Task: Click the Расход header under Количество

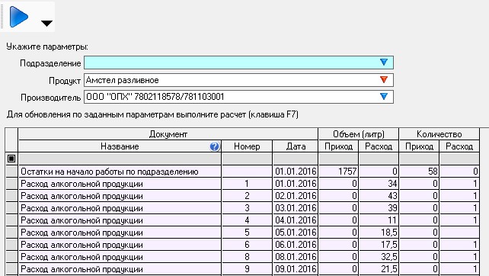Action: tap(459, 146)
